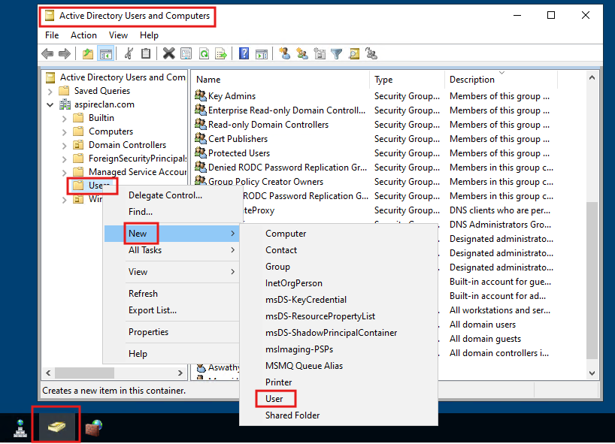Click the Back arrow toolbar icon
Viewport: 615px width, 444px height.
coord(47,53)
